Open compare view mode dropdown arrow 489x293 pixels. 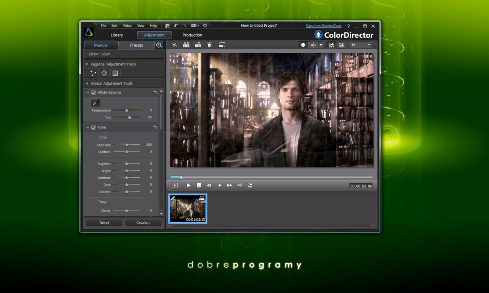pos(321,45)
